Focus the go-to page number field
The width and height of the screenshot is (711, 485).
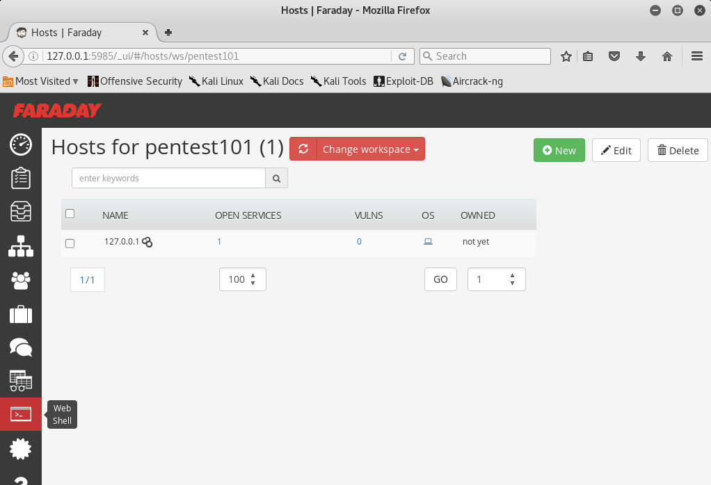497,279
